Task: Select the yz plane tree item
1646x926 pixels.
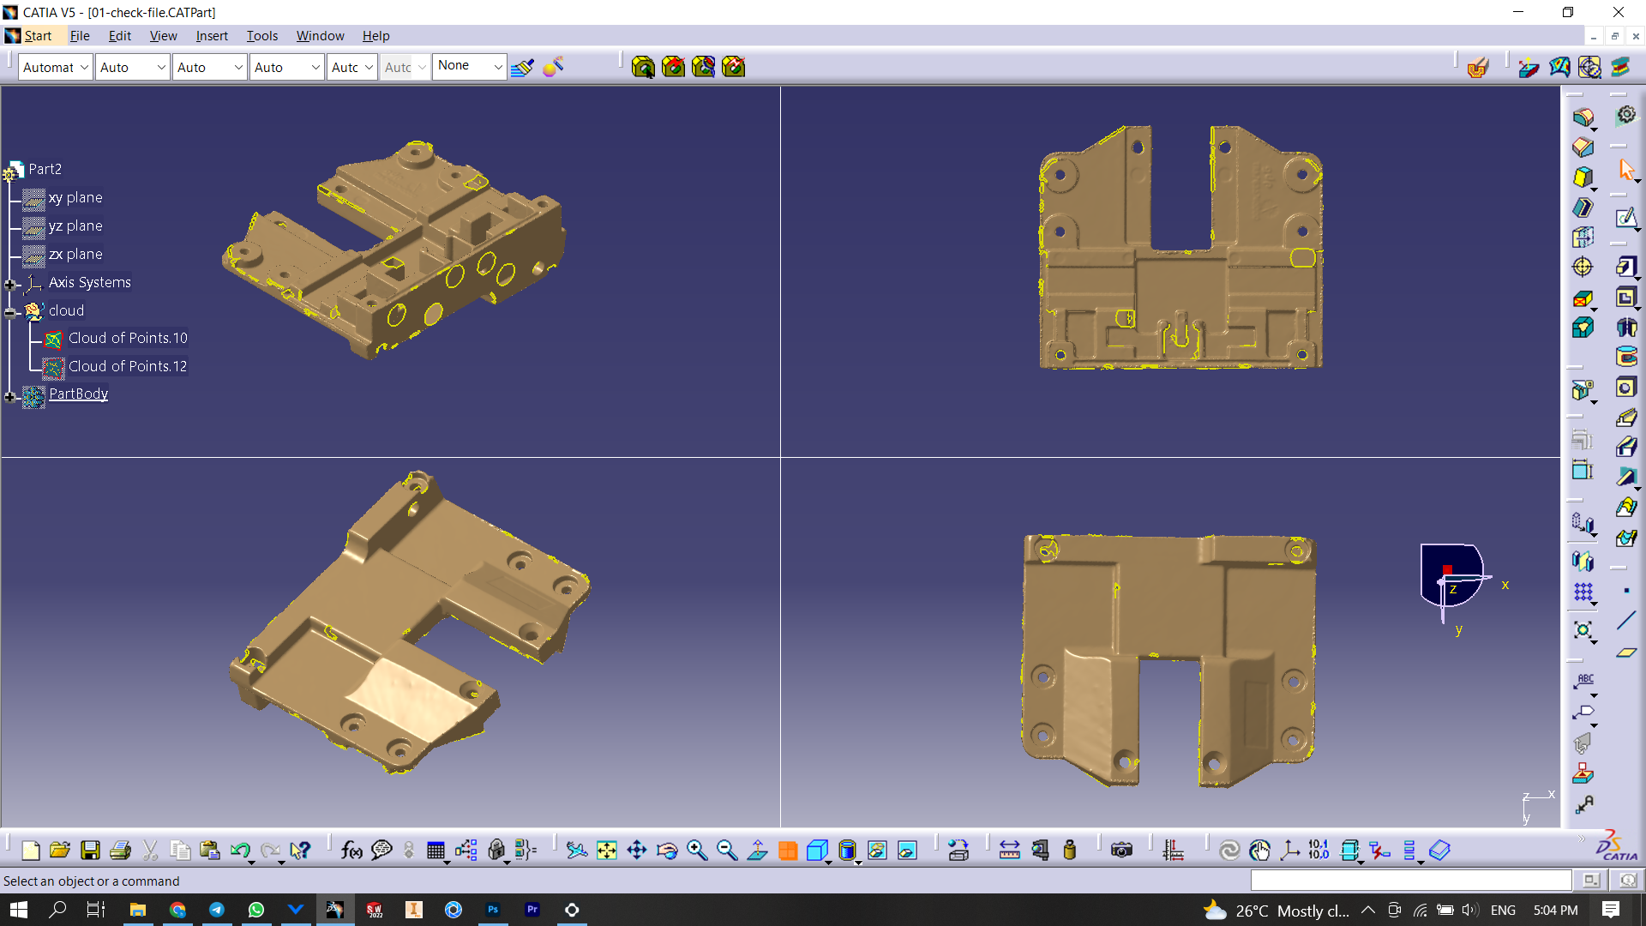Action: (75, 225)
